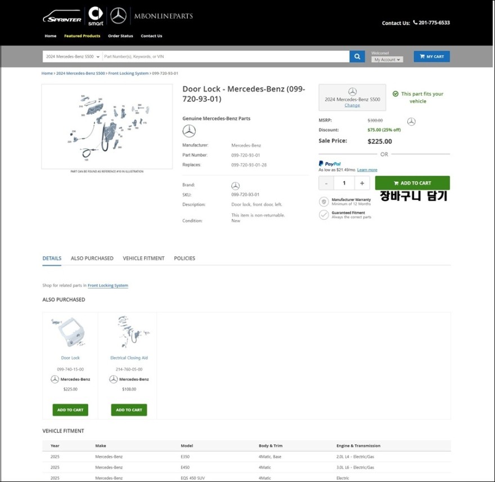
Task: Click the magnifier search button
Action: [357, 56]
